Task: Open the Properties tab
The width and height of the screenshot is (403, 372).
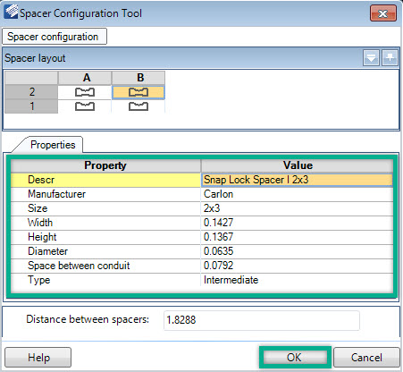Action: (53, 145)
